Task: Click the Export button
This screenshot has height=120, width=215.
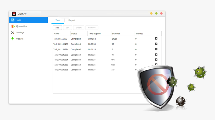Action: (x=78, y=28)
